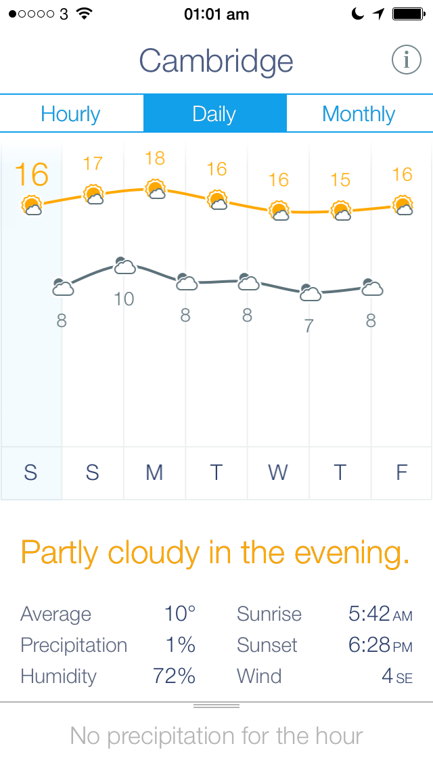This screenshot has width=433, height=769.
Task: Tap the Cambridge city title
Action: 216,62
